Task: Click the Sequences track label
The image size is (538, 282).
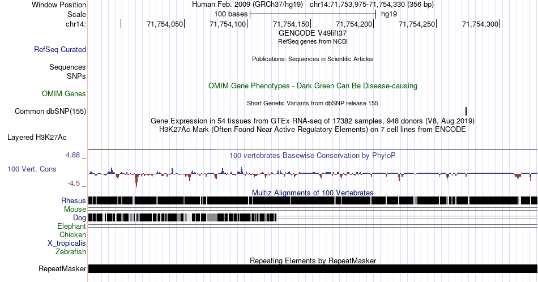Action: pos(67,67)
